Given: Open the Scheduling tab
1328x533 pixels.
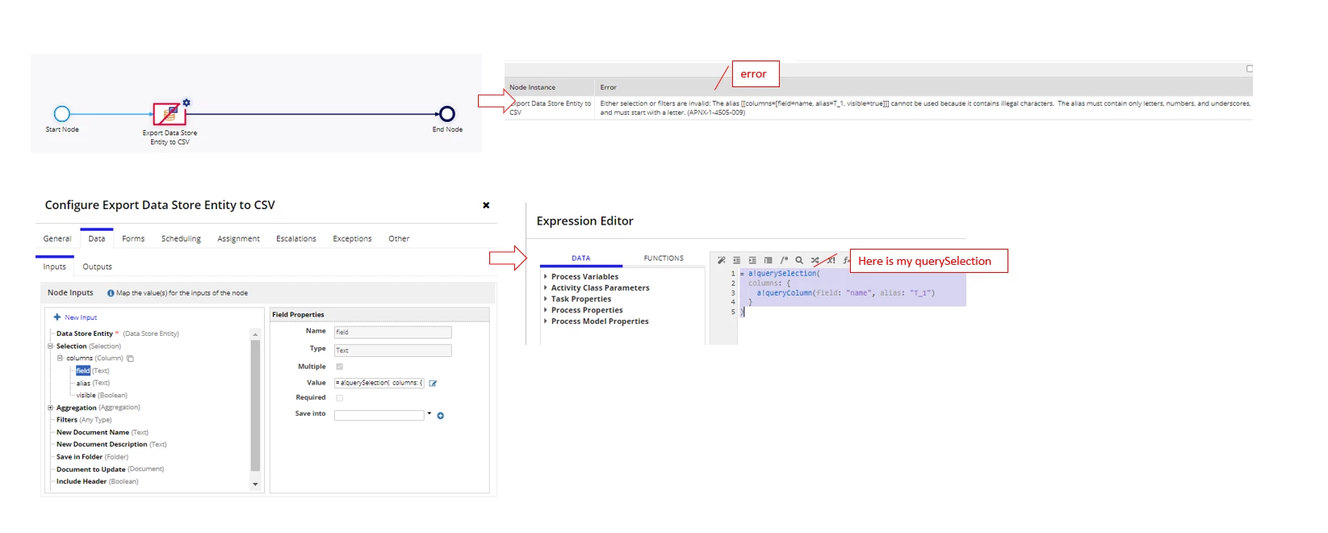Looking at the screenshot, I should tap(181, 239).
